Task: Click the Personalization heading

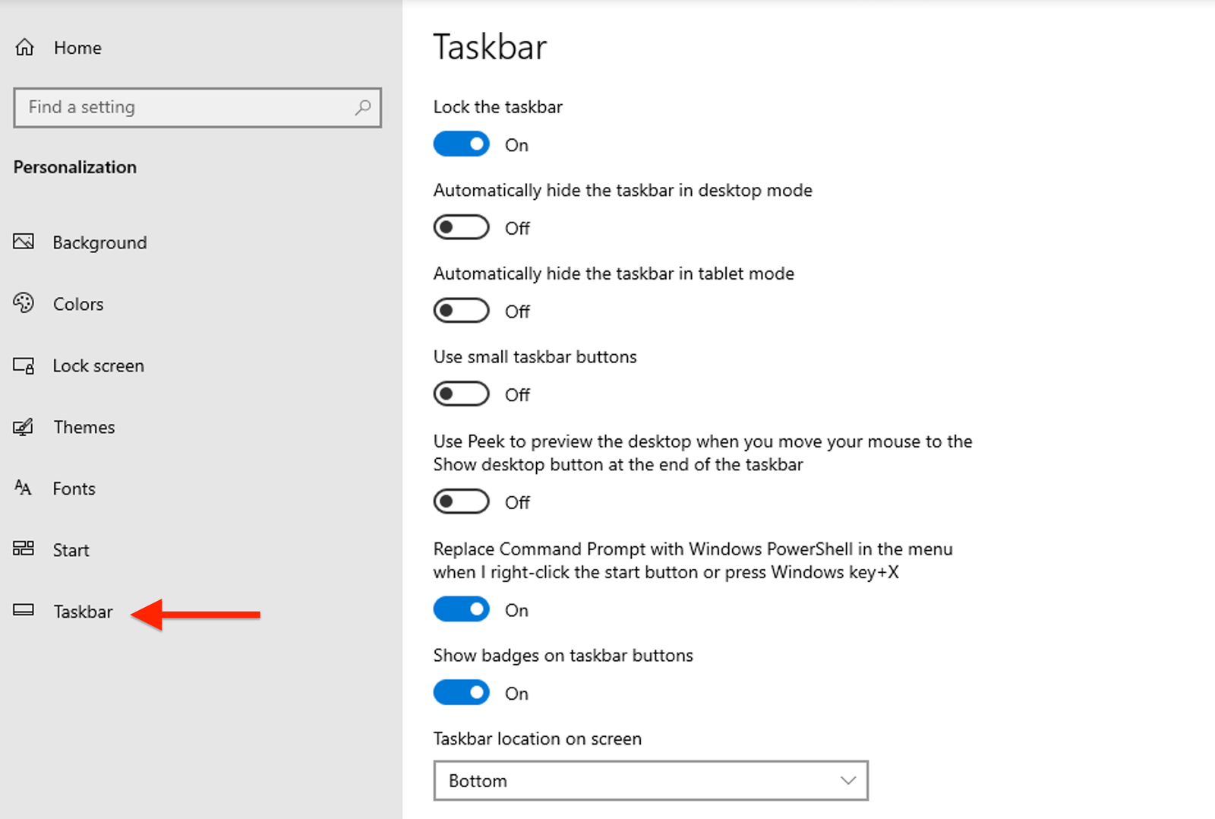Action: pyautogui.click(x=74, y=166)
